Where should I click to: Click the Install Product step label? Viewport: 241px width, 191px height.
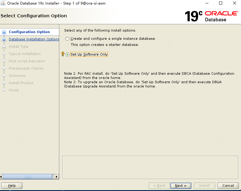pos(21,83)
